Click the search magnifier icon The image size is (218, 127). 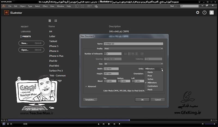[181, 6]
